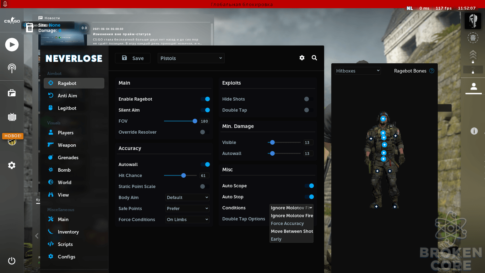Click the info icon on right sidebar
Image resolution: width=485 pixels, height=273 pixels.
click(x=474, y=131)
